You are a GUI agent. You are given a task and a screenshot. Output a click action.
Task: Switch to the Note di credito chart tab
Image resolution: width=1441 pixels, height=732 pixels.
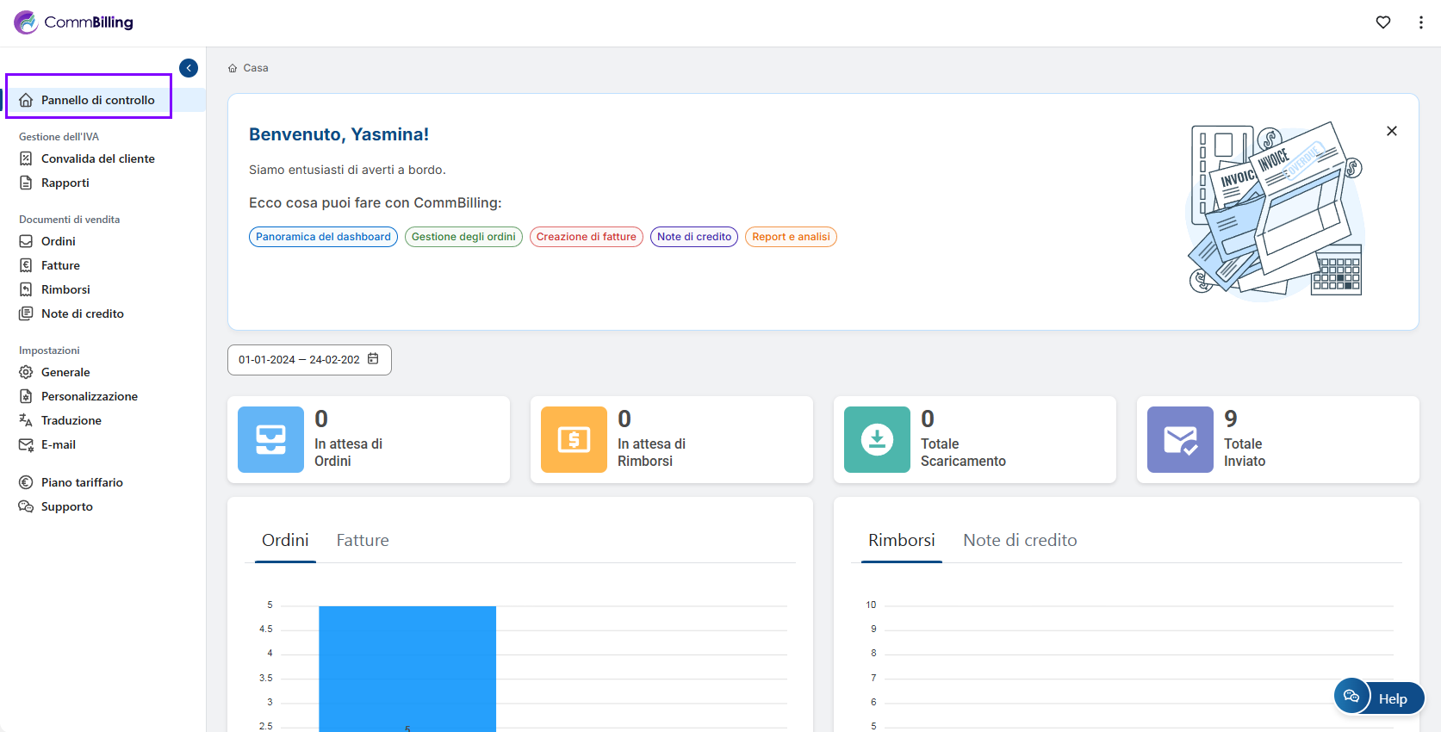coord(1019,540)
